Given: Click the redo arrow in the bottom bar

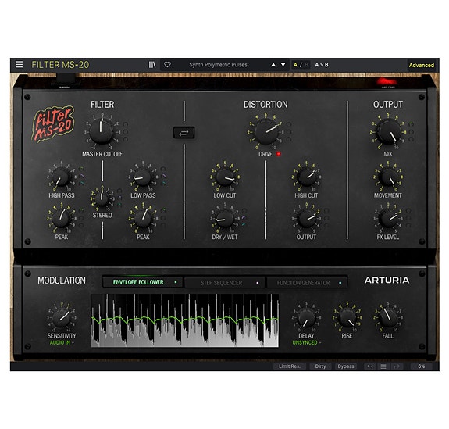Looking at the screenshot, I should [397, 366].
